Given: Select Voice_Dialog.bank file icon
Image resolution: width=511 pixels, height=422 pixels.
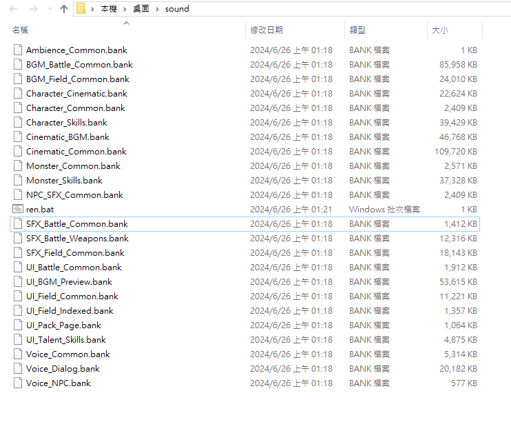Looking at the screenshot, I should click(18, 368).
